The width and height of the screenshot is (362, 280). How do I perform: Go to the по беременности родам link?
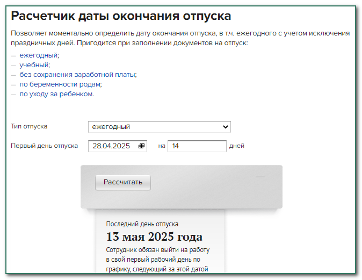60,84
